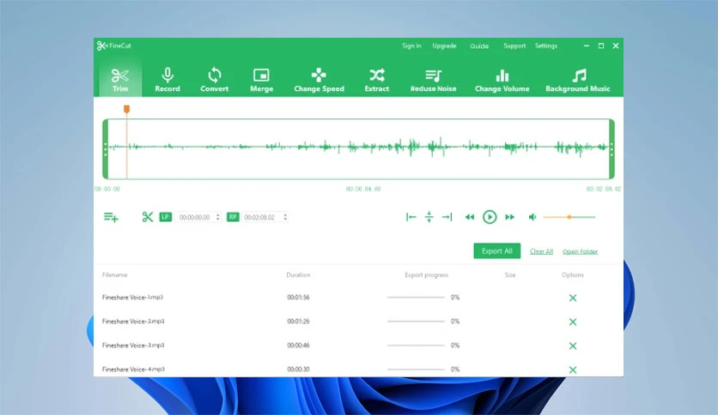Click the LP time stepper arrows
This screenshot has width=718, height=415.
(x=218, y=217)
